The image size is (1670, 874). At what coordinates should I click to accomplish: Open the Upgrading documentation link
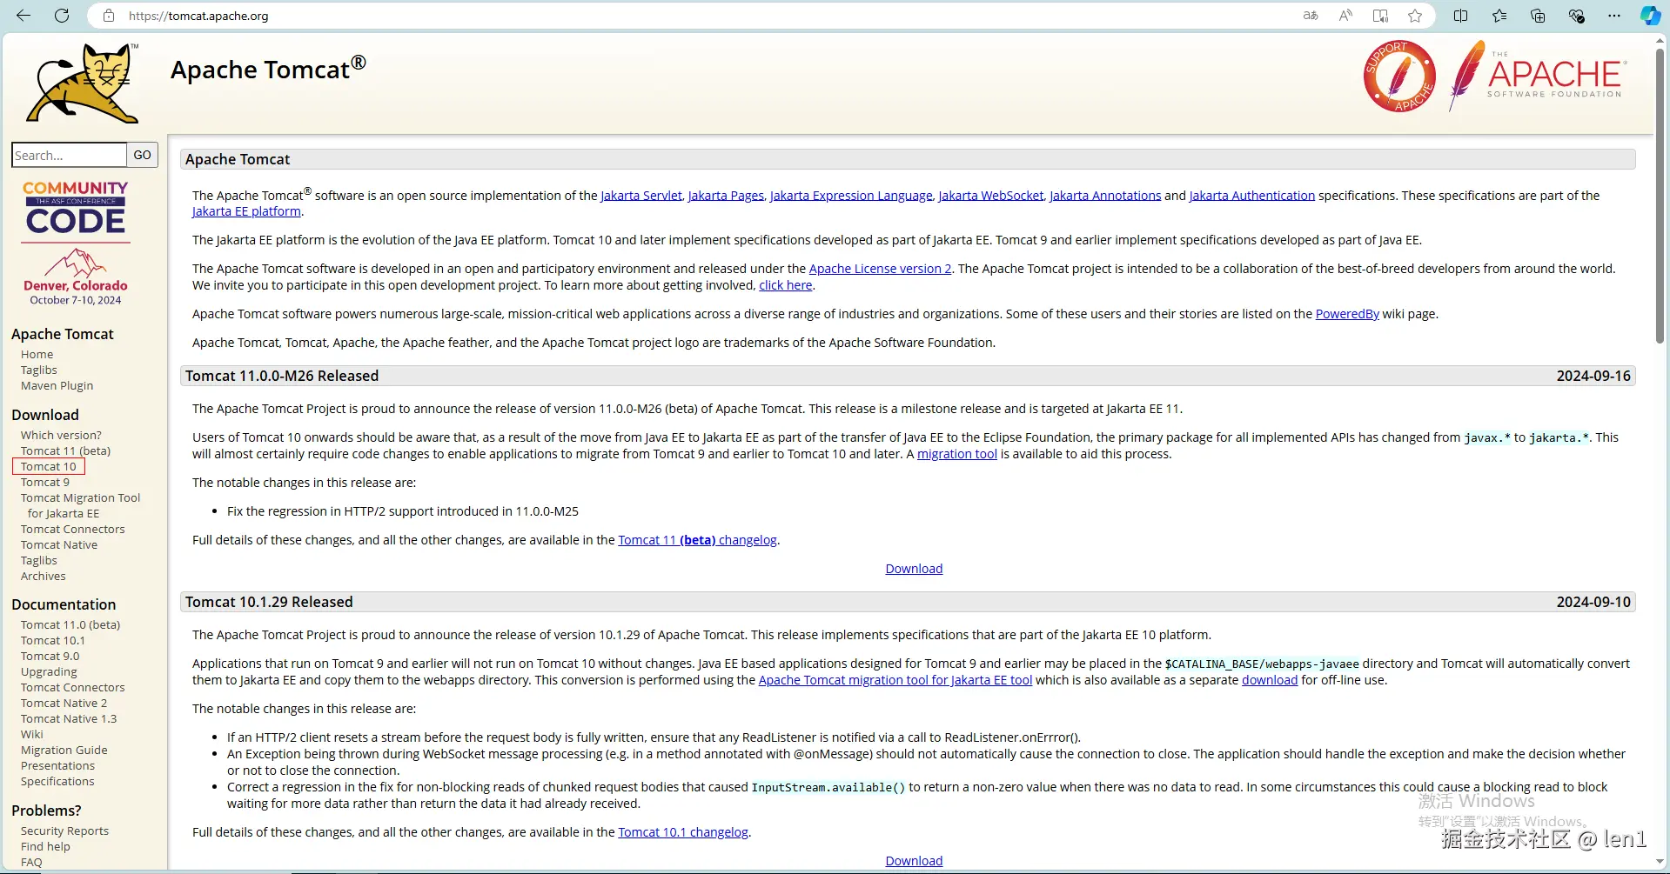[x=49, y=671]
